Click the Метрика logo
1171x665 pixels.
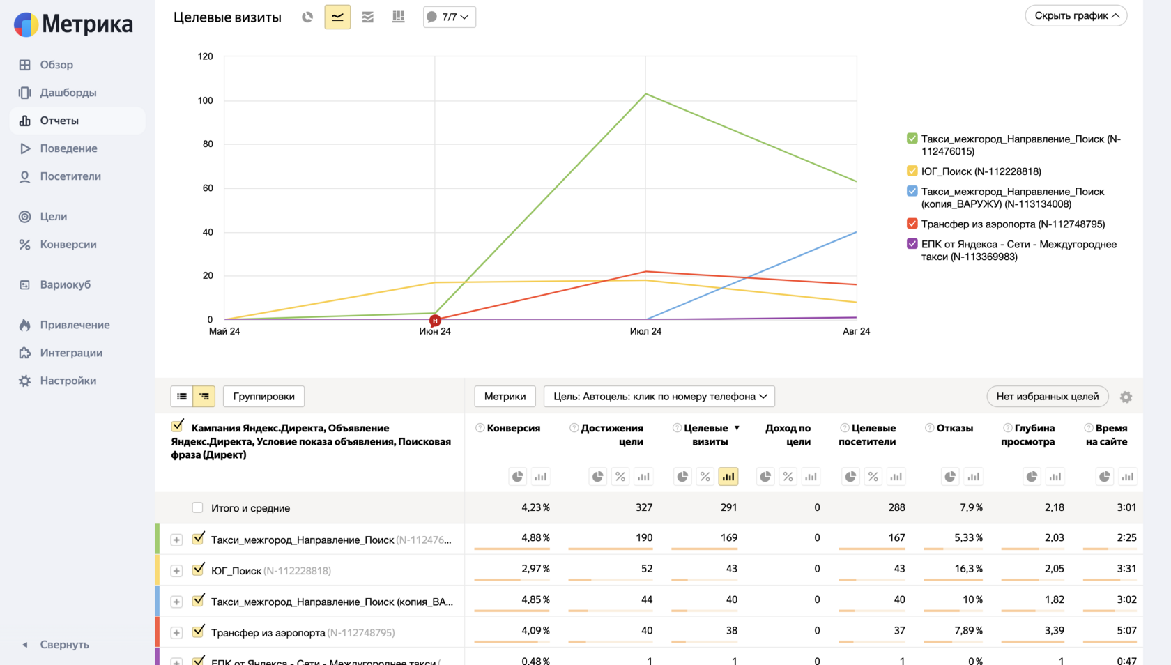click(x=73, y=24)
